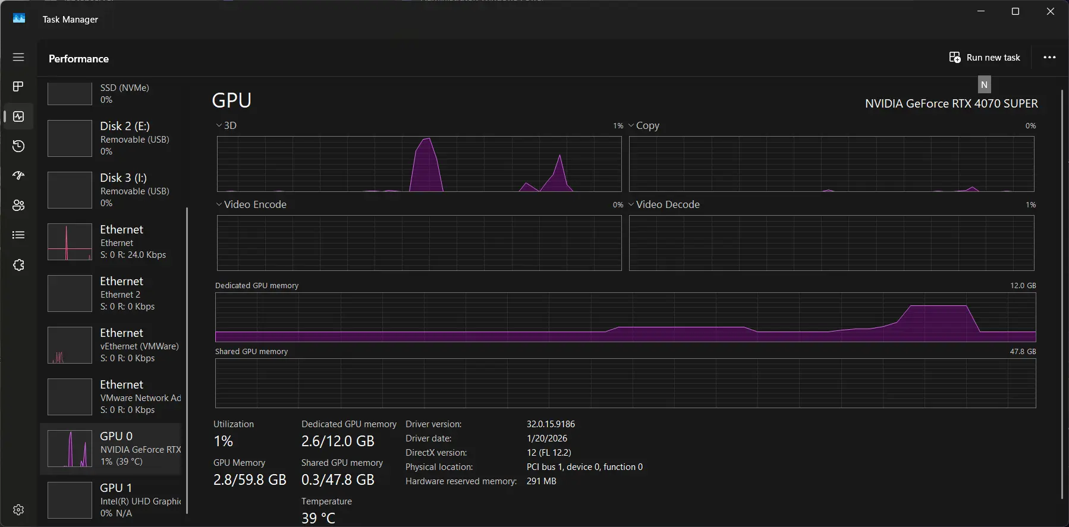Open Details page icon

[x=18, y=235]
